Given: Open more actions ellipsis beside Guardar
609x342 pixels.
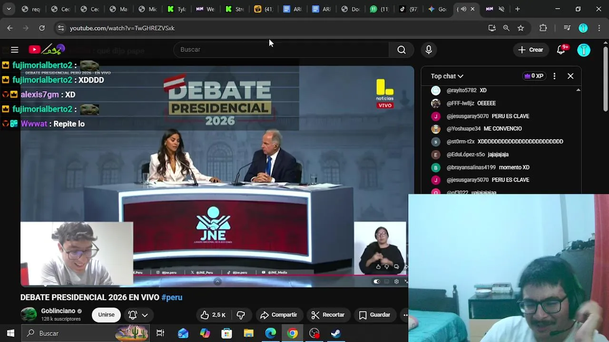Looking at the screenshot, I should [x=405, y=315].
